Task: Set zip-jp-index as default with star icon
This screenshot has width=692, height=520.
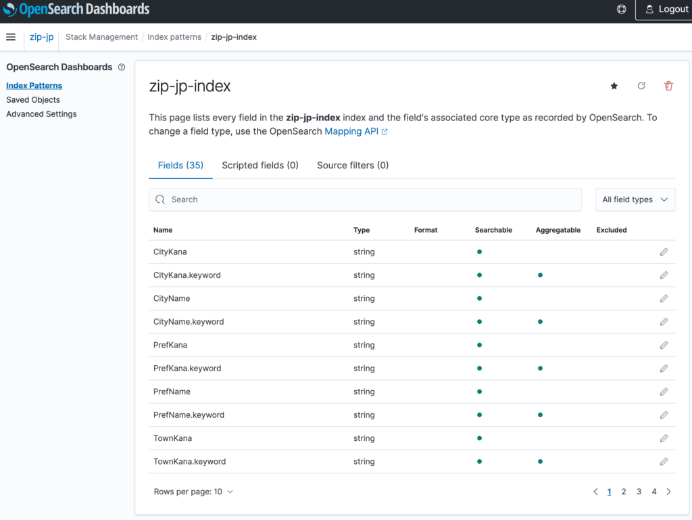Action: pos(614,86)
